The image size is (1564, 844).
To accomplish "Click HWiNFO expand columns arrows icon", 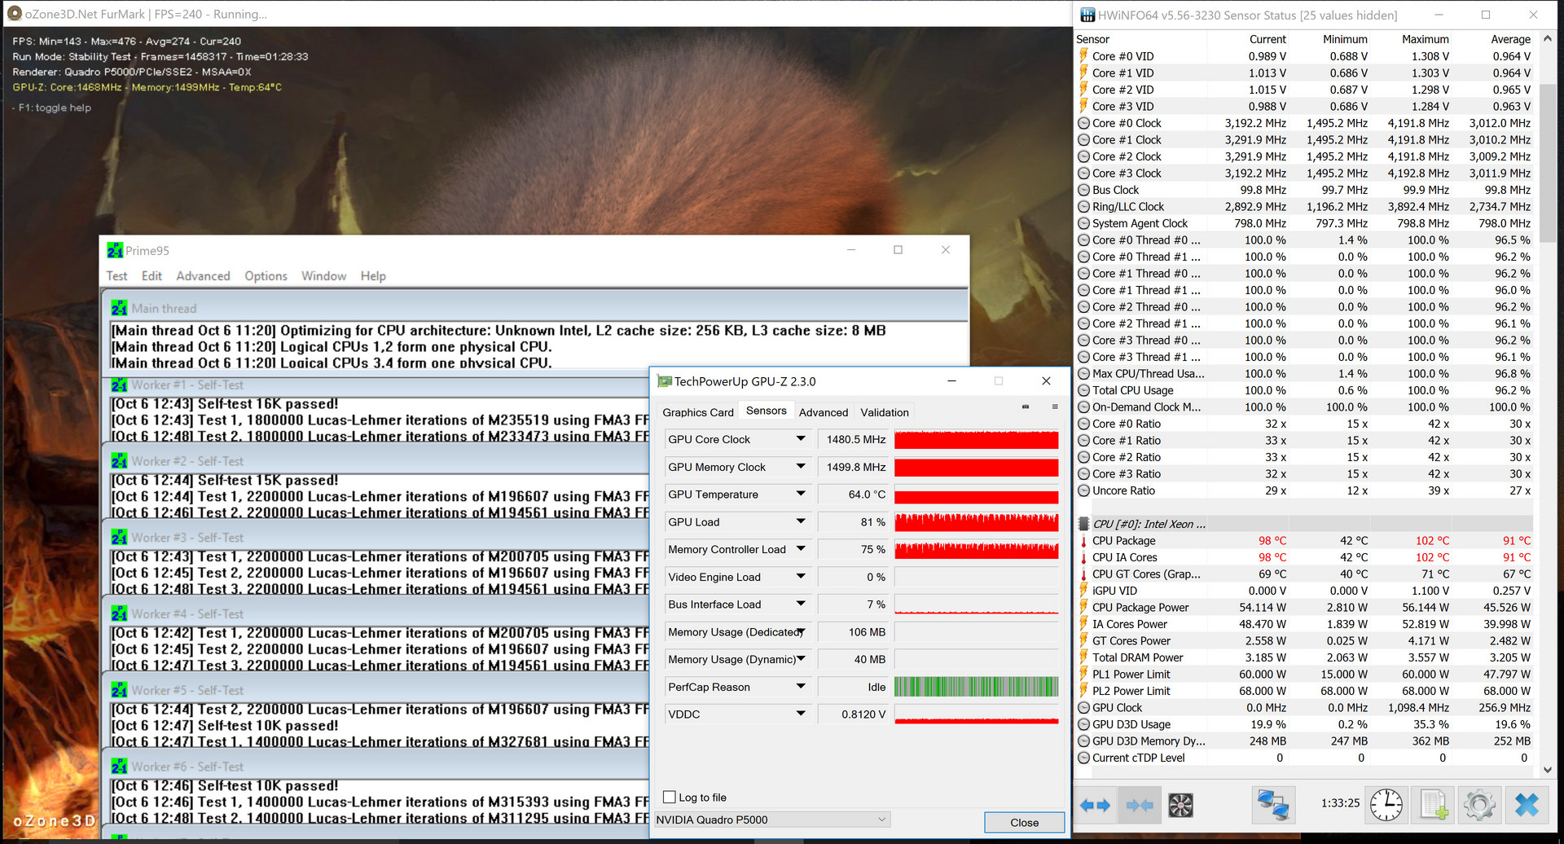I will [x=1095, y=806].
